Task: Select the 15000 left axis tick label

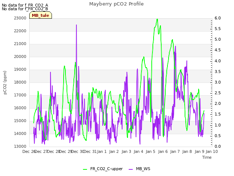Action: click(20, 121)
